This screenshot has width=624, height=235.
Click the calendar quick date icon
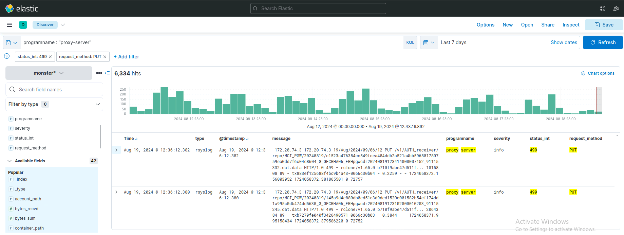click(x=429, y=42)
